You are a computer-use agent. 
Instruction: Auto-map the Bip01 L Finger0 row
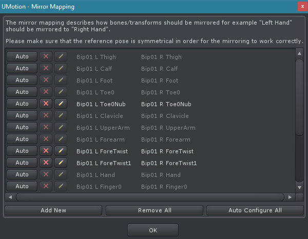[22, 186]
